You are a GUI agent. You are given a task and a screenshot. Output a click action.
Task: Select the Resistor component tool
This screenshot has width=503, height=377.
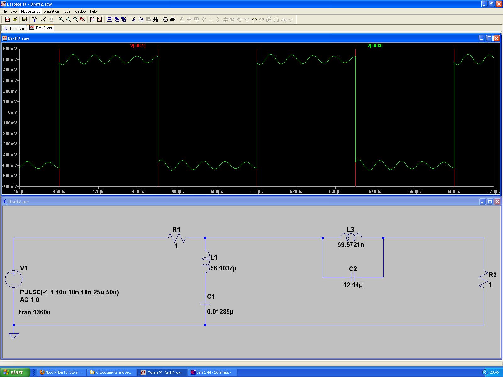pyautogui.click(x=204, y=19)
